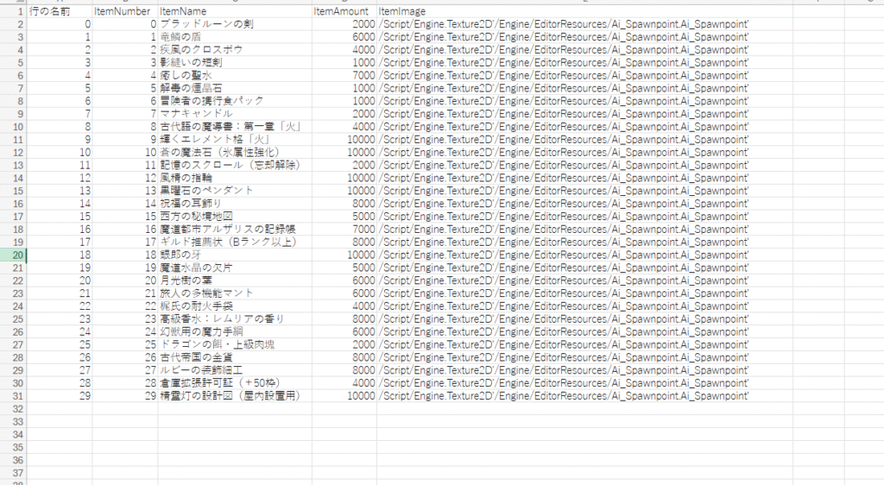Select ItemAmount 2000 in spreadsheet row 2
This screenshot has height=485, width=884.
click(x=344, y=24)
